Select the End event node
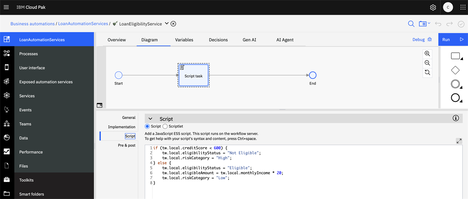The image size is (468, 199). (312, 75)
